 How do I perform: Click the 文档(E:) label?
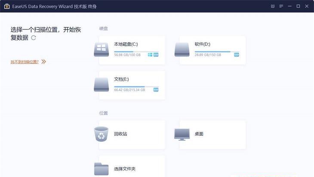(x=121, y=79)
